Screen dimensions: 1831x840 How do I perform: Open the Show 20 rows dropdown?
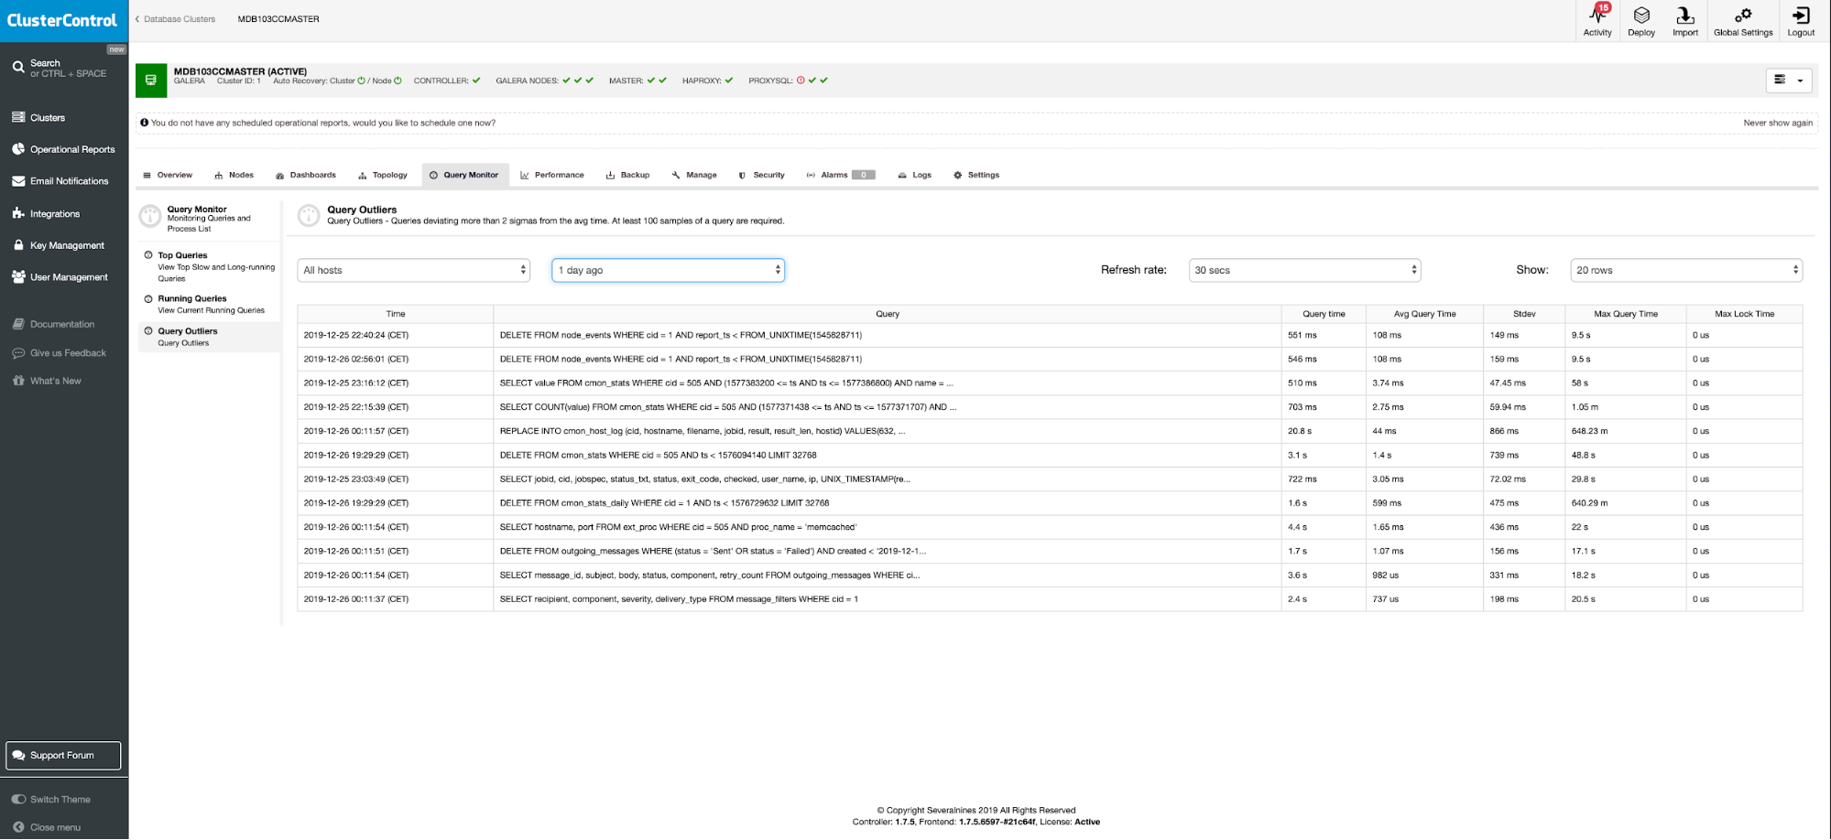tap(1685, 270)
